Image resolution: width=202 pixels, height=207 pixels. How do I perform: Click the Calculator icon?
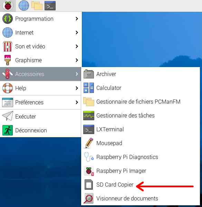[89, 88]
